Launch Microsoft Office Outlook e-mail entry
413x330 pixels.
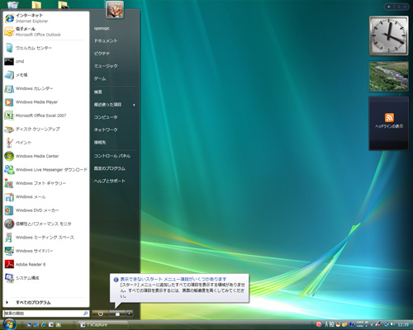pos(46,31)
